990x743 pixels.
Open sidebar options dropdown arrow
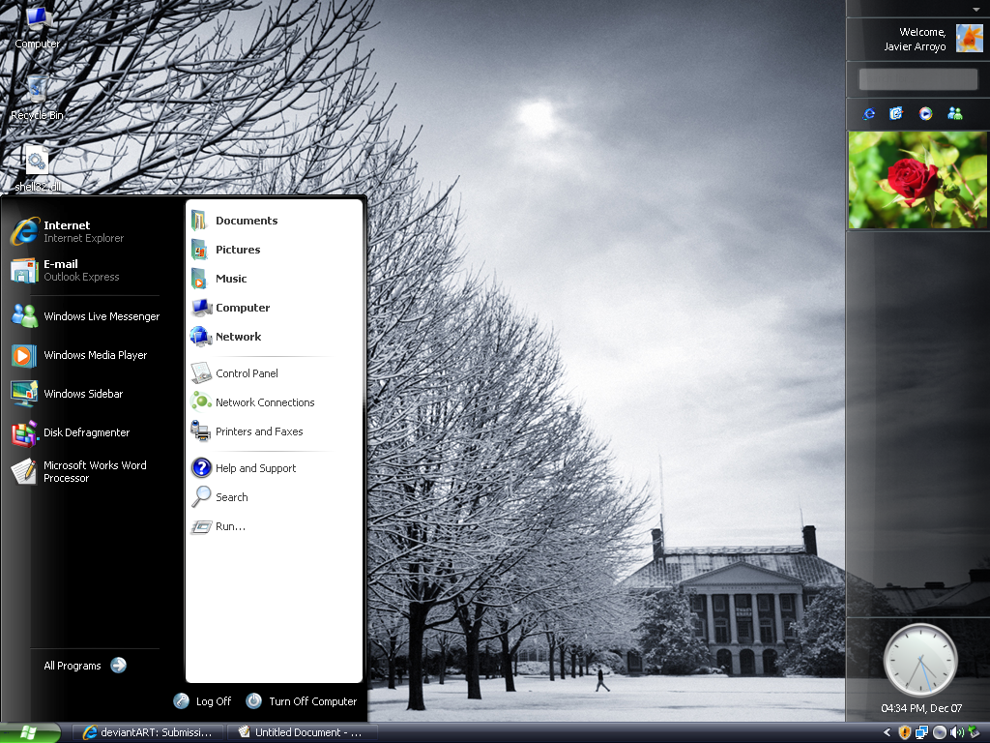click(x=976, y=9)
